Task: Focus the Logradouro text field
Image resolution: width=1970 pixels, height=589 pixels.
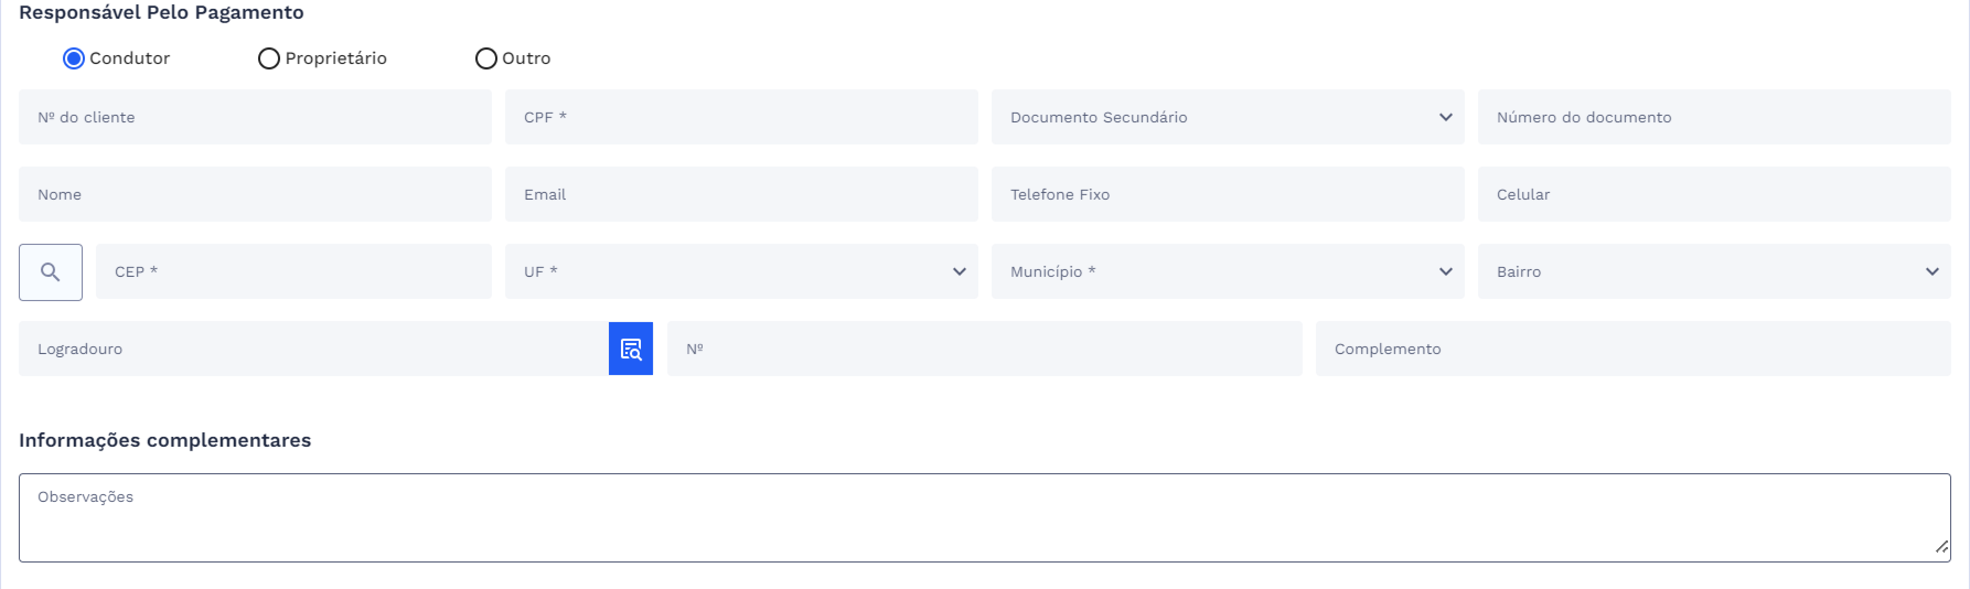Action: (314, 349)
